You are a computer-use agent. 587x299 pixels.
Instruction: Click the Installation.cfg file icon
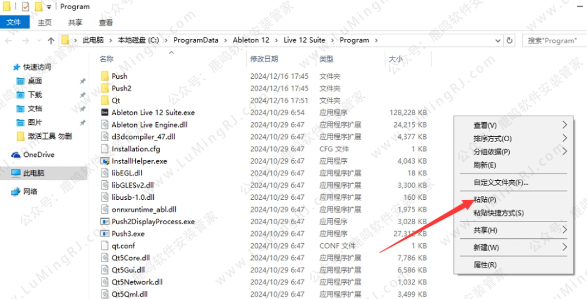(x=105, y=149)
